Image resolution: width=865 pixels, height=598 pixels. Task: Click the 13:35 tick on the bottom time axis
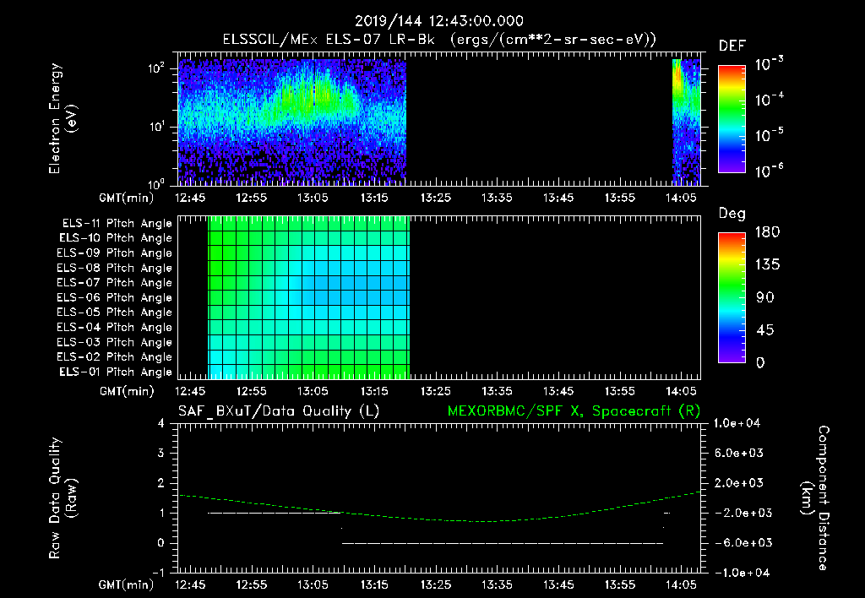pos(497,584)
